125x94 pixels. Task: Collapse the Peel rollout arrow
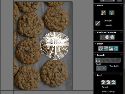click(x=95, y=75)
